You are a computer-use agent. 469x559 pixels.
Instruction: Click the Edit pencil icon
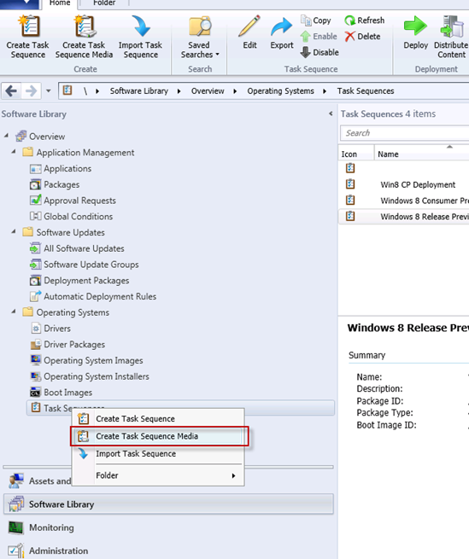[x=249, y=26]
